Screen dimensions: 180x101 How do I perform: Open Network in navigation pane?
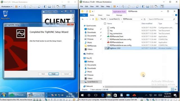tap(89, 86)
